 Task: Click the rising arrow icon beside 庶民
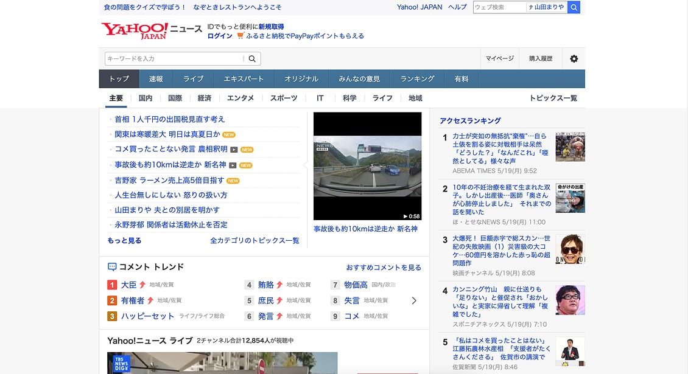(279, 300)
